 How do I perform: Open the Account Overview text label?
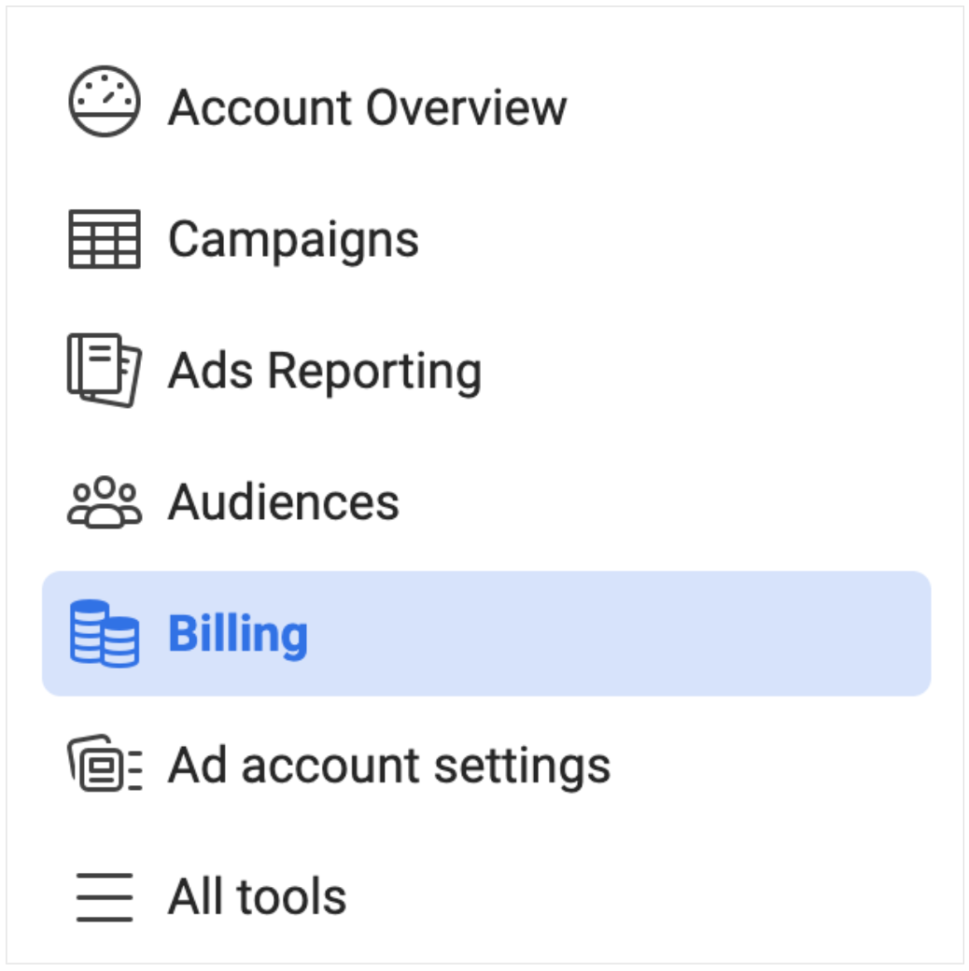coord(367,107)
